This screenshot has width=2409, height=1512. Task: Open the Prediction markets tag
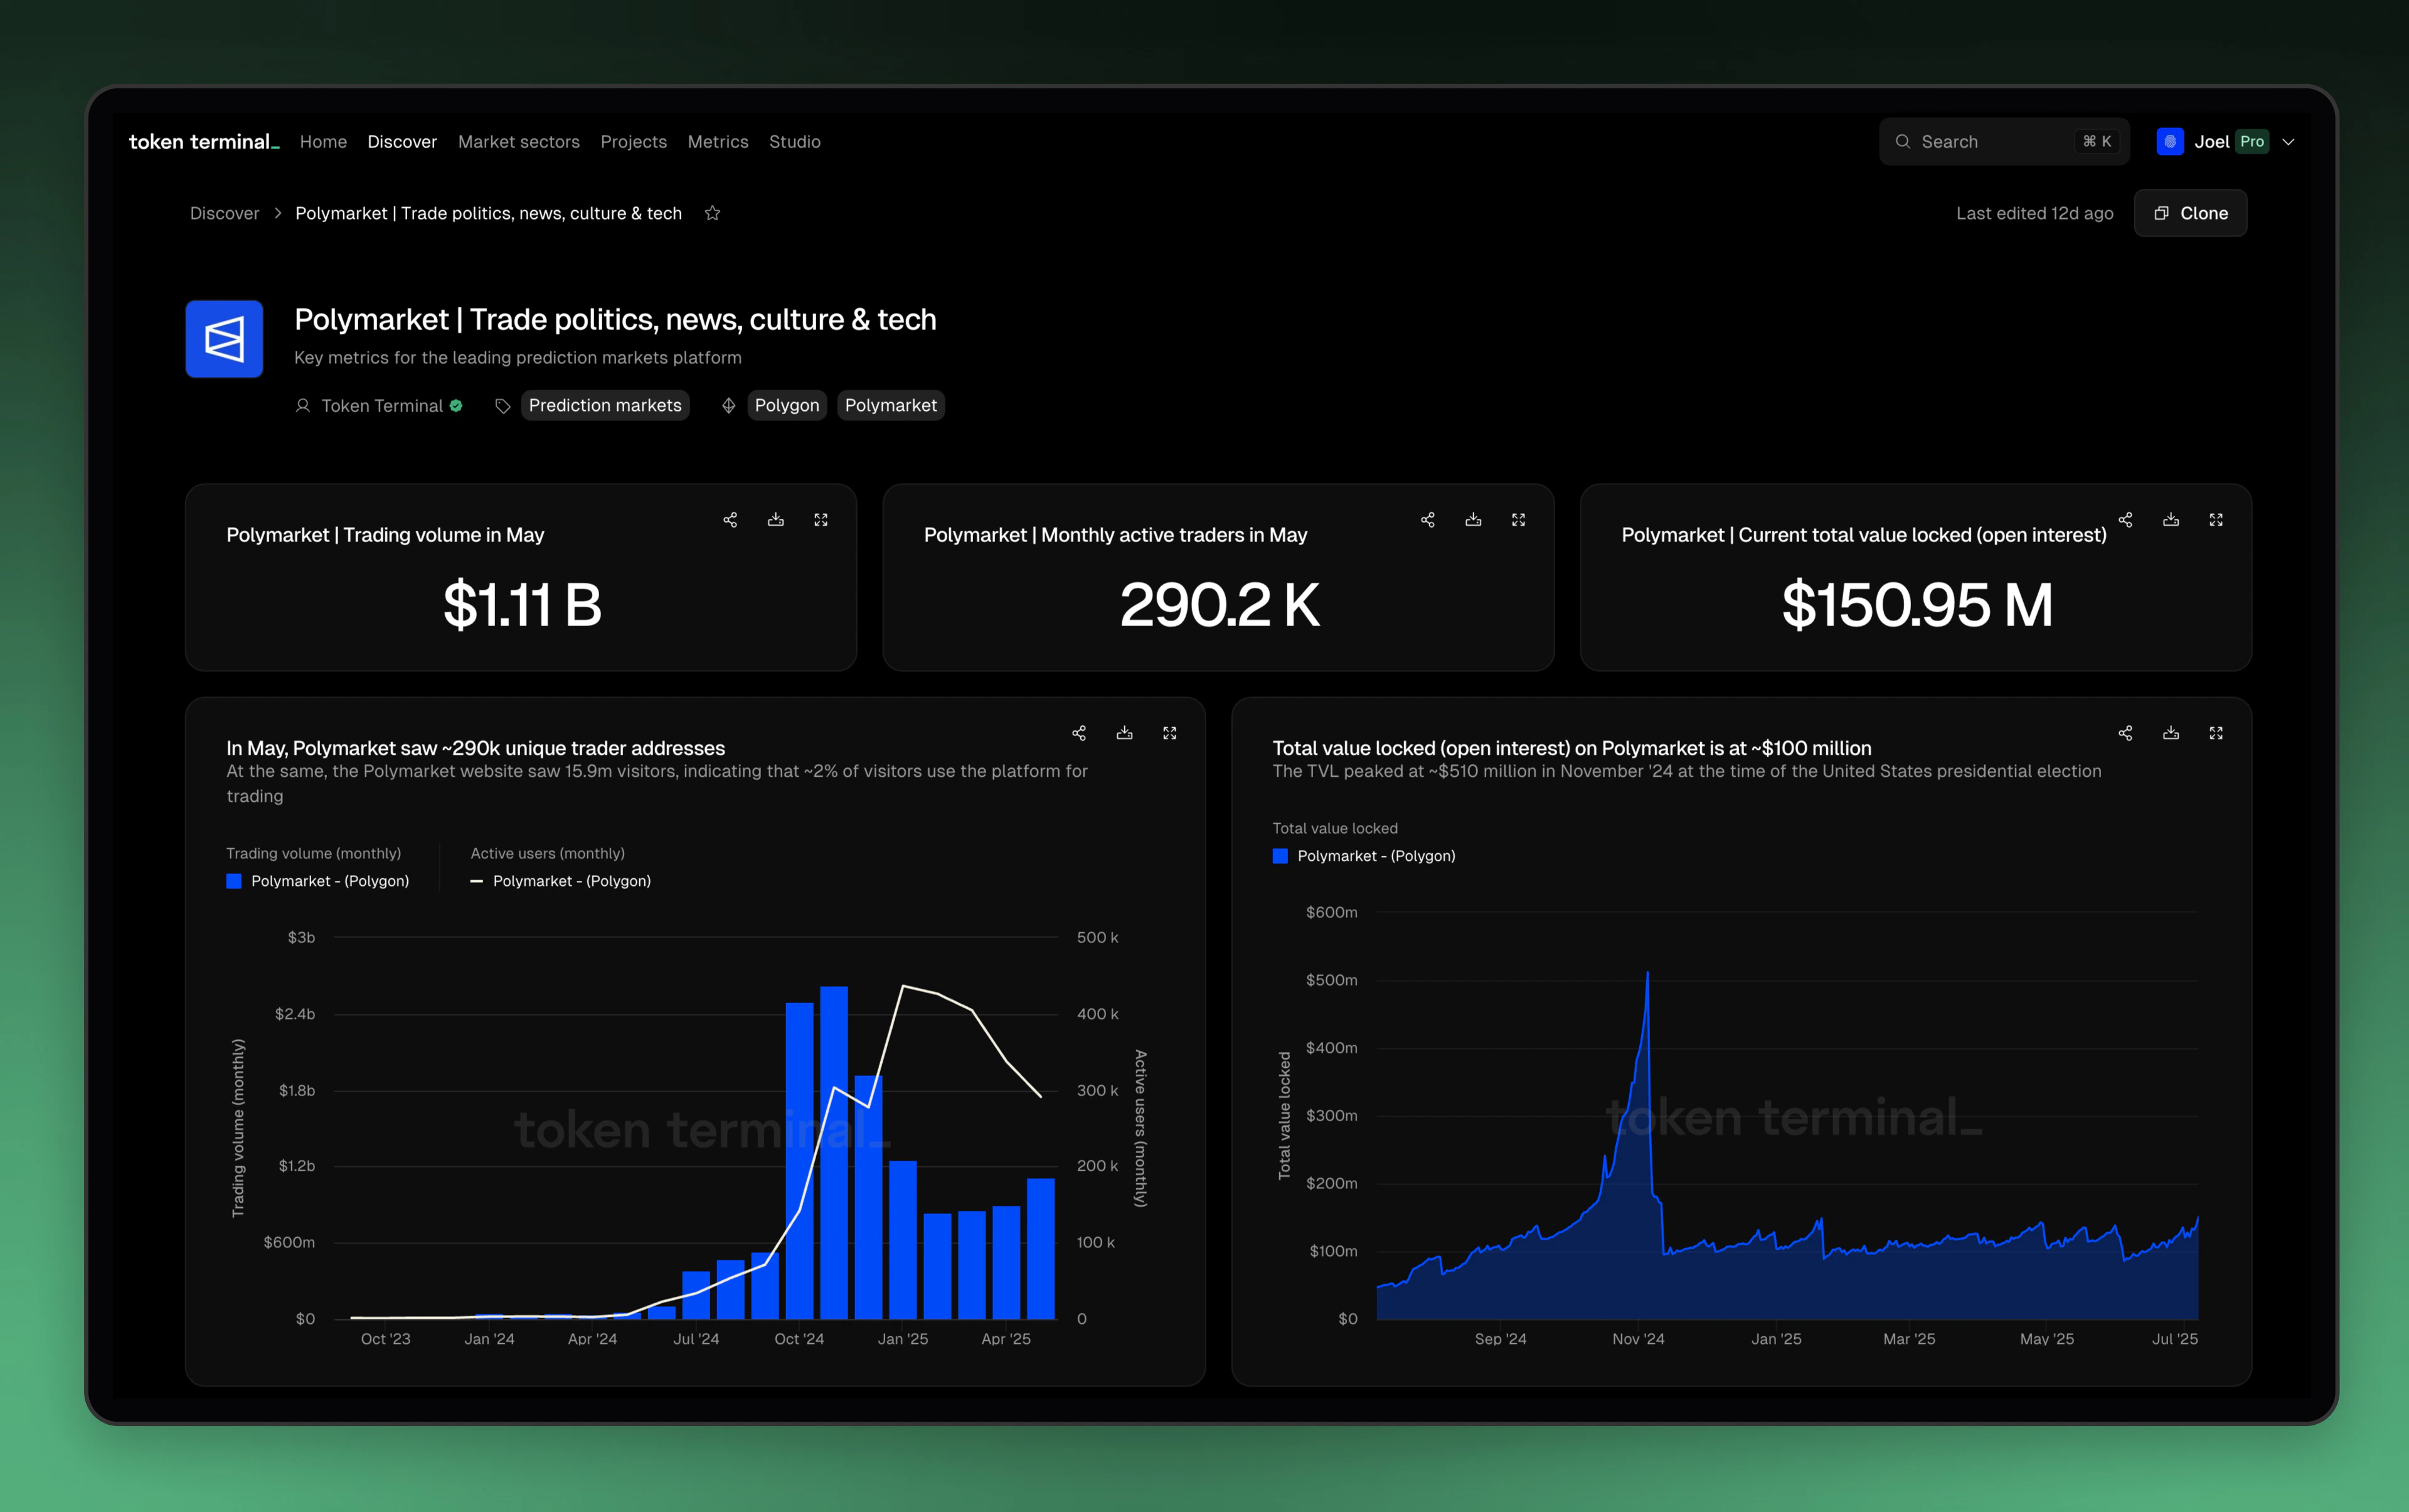(x=605, y=406)
